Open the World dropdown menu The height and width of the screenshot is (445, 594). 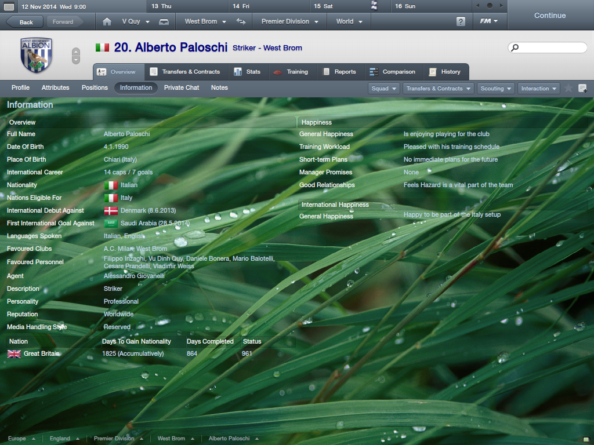coord(349,21)
